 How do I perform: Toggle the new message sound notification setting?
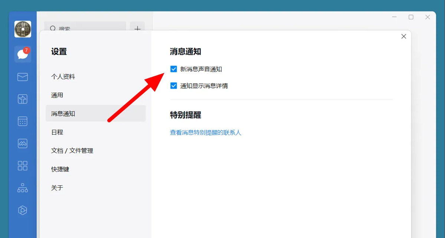coord(173,69)
